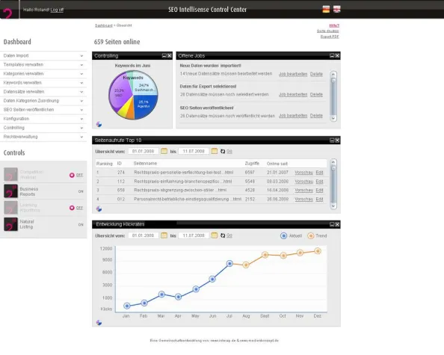
Task: Open Vorschau for ranking 1 page
Action: coord(303,173)
